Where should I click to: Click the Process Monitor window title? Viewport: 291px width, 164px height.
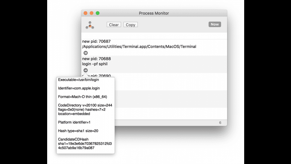154,13
